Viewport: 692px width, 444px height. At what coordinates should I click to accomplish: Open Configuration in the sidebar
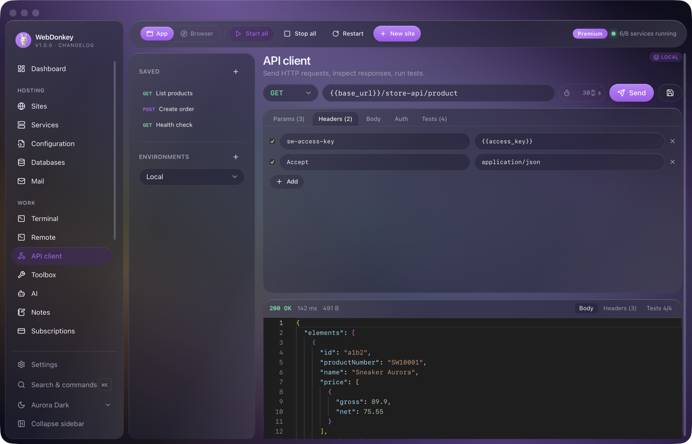(x=62, y=144)
